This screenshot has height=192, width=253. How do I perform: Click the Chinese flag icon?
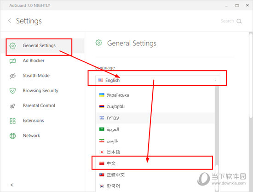pyautogui.click(x=102, y=164)
